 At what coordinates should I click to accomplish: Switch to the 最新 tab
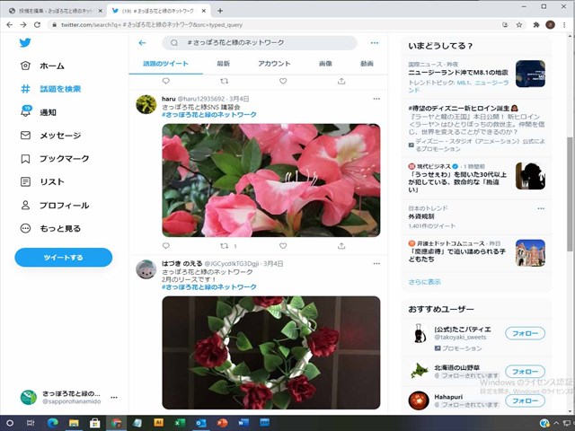[x=223, y=64]
